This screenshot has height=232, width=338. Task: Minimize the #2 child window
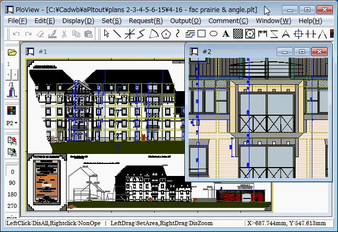[285, 52]
